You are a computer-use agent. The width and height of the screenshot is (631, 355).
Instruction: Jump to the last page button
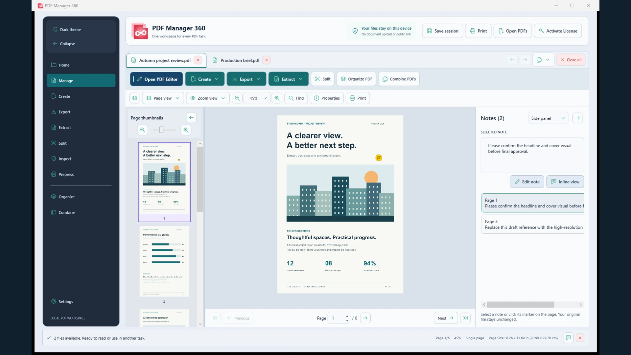pyautogui.click(x=465, y=318)
